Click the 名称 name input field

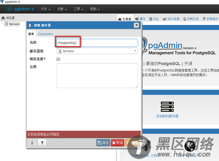97,43
